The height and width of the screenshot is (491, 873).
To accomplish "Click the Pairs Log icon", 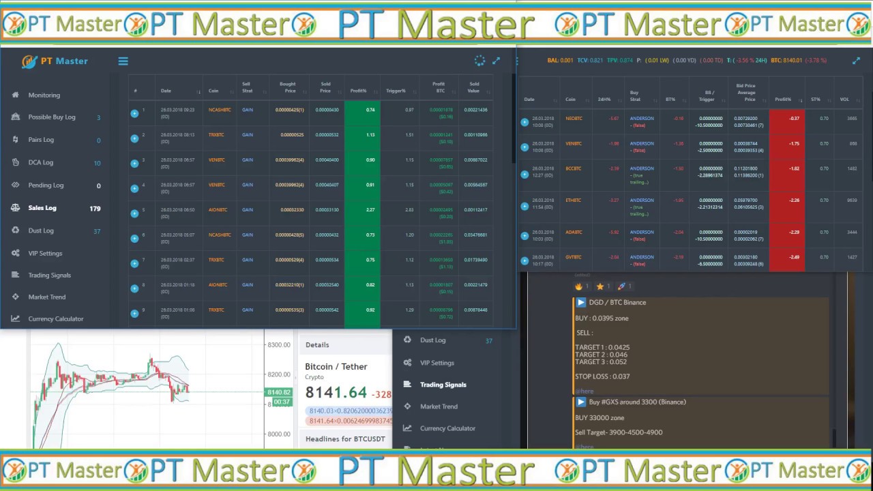I will [15, 139].
